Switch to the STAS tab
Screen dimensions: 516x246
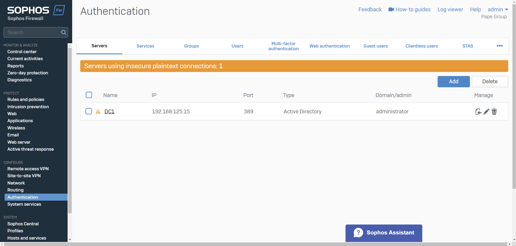[x=468, y=46]
